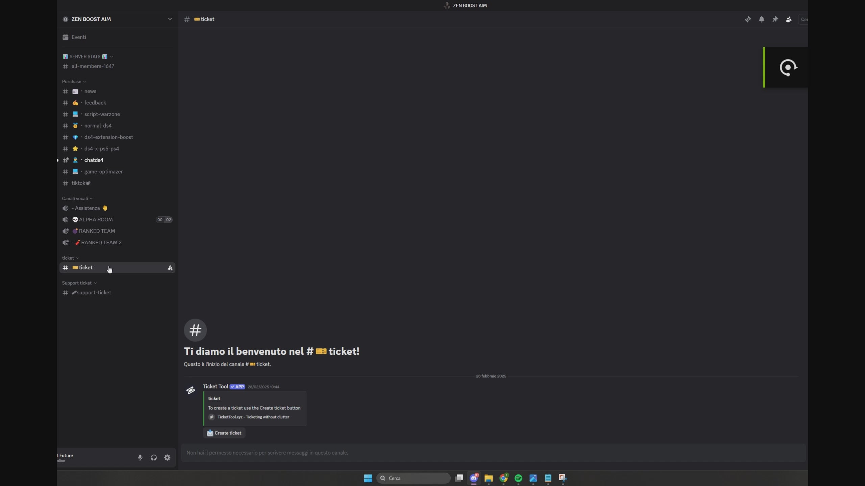Join the RANKED TEAM voice channel
The height and width of the screenshot is (486, 865).
(x=117, y=231)
